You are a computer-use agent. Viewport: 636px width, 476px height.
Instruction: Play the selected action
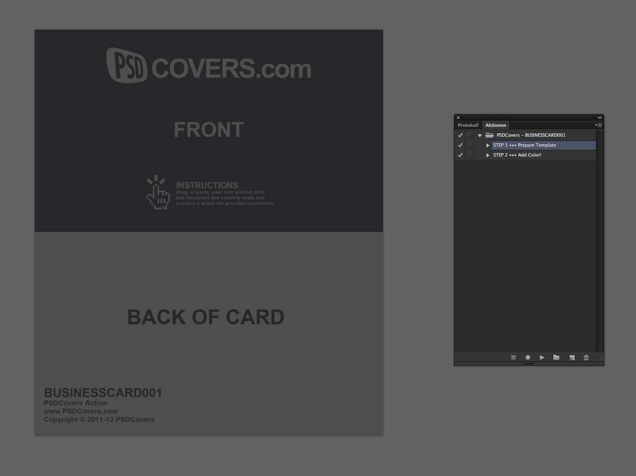click(542, 358)
